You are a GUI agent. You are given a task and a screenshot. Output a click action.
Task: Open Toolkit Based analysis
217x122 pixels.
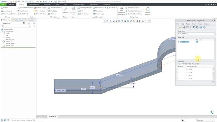click(x=23, y=14)
